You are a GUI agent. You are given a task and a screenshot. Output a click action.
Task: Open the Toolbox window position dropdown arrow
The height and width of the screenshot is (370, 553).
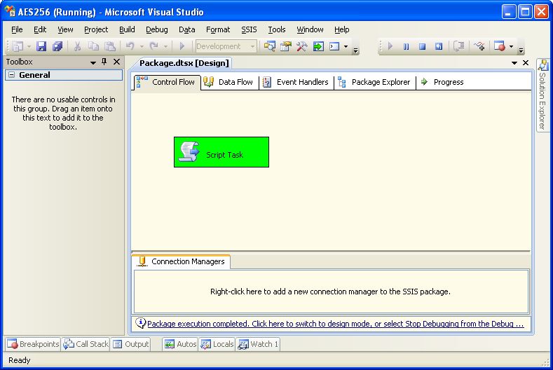click(93, 62)
